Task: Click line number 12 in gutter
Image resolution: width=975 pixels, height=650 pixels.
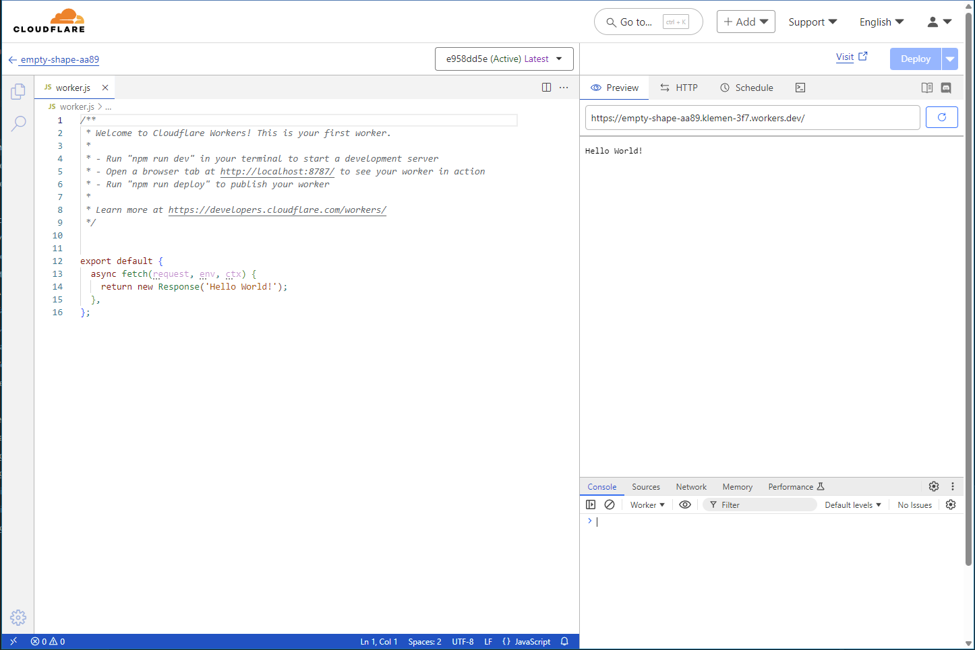Action: tap(58, 261)
